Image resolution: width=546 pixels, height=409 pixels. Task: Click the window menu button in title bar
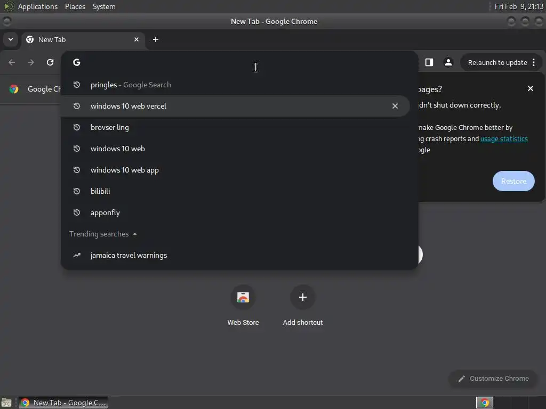pyautogui.click(x=7, y=21)
